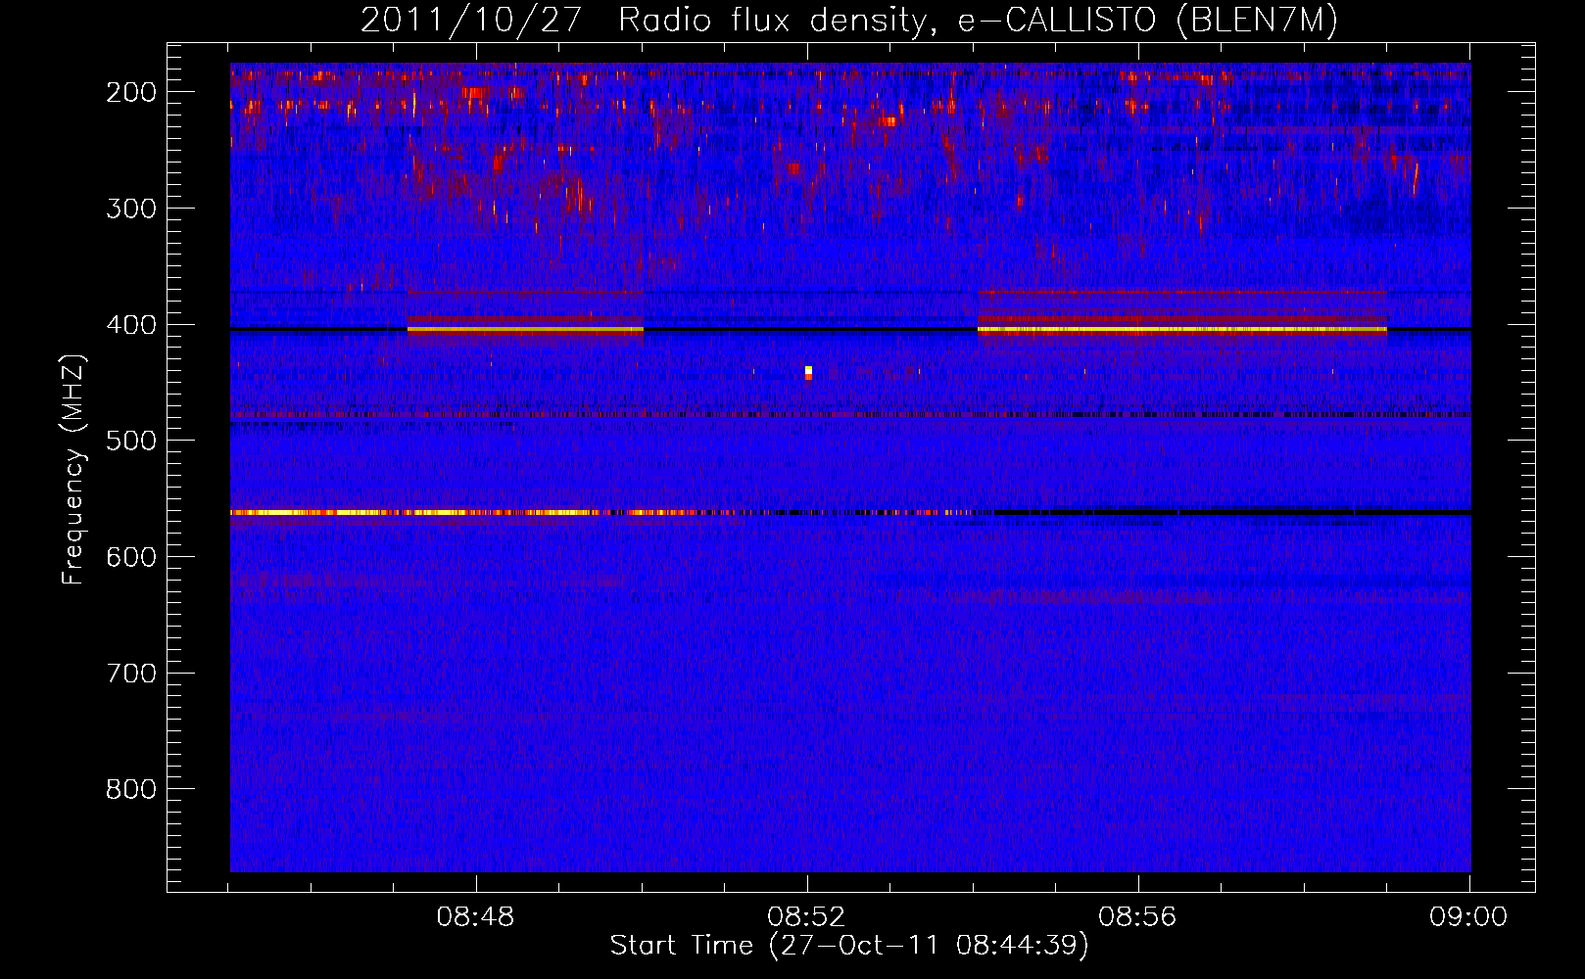This screenshot has height=979, width=1585.
Task: Click the "Frequency (MHZ)" axis label
Action: tap(73, 470)
